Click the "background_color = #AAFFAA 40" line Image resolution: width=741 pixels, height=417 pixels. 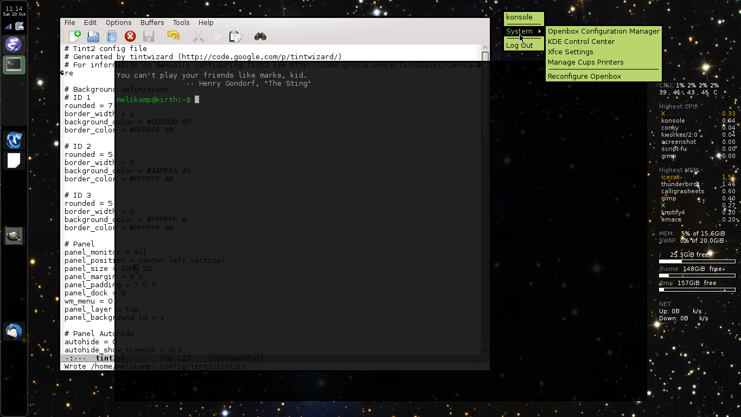tap(127, 171)
